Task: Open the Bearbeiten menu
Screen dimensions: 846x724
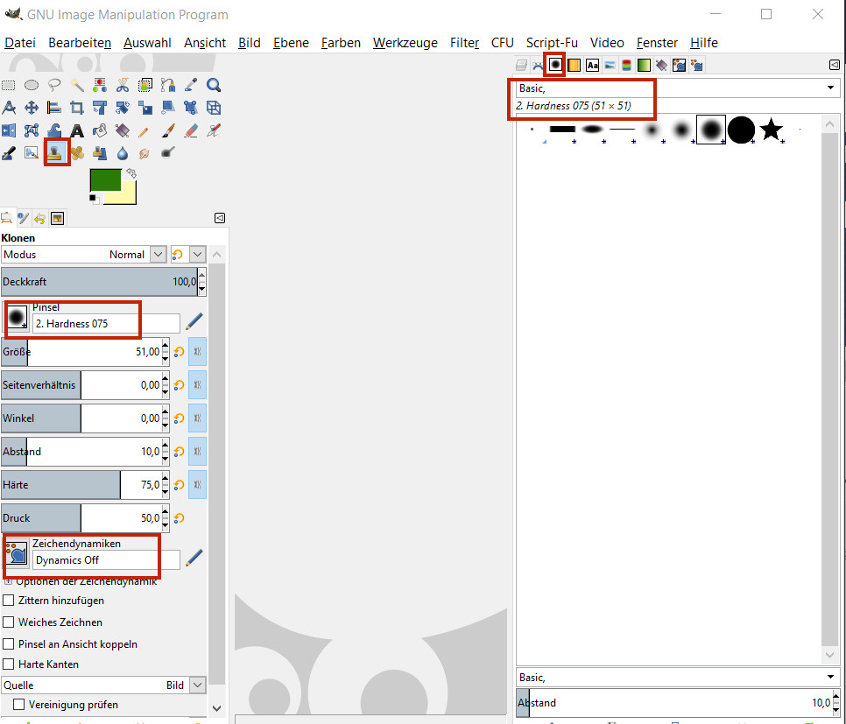Action: [80, 43]
